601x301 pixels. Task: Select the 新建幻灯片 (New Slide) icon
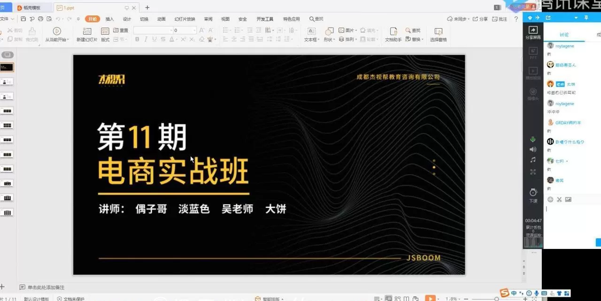click(87, 30)
